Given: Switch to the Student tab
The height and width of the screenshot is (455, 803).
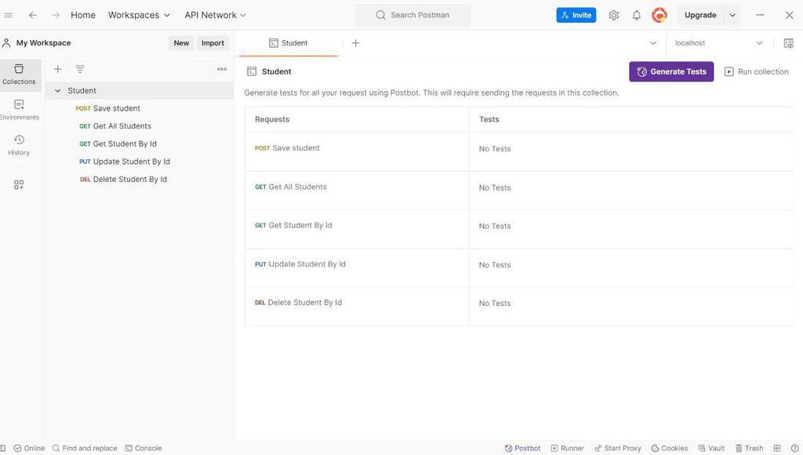Looking at the screenshot, I should click(x=289, y=43).
